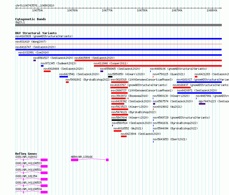
Task: Select nsv6016552 (Wu2021) label
Action: pos(128,128)
